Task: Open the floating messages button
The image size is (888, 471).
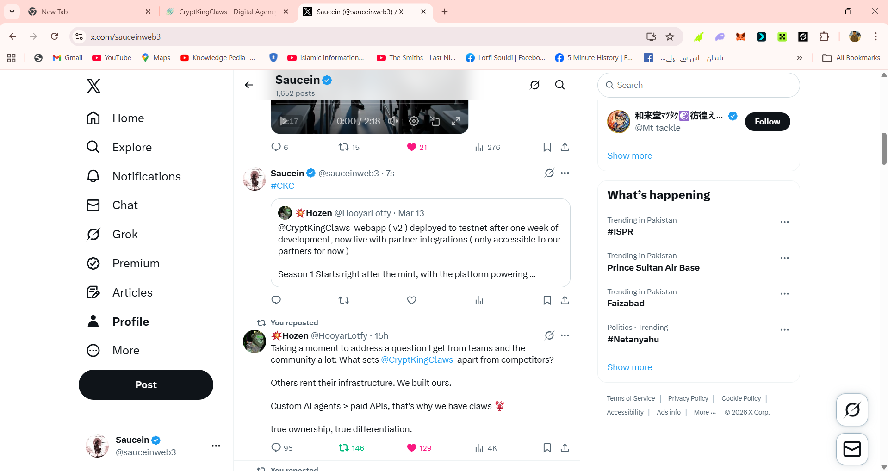Action: pyautogui.click(x=852, y=449)
